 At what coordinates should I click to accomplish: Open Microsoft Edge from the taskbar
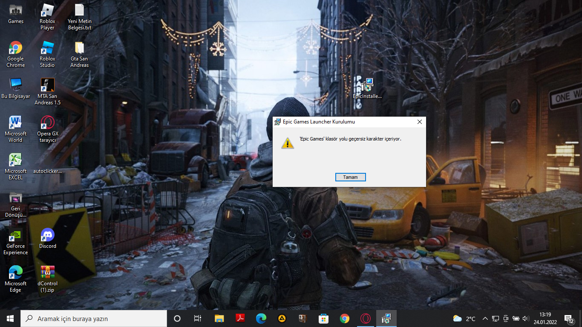coord(261,318)
